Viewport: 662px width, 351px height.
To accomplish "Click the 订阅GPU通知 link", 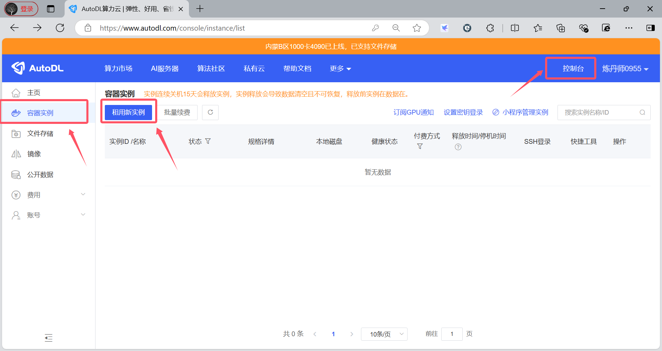I will (413, 112).
